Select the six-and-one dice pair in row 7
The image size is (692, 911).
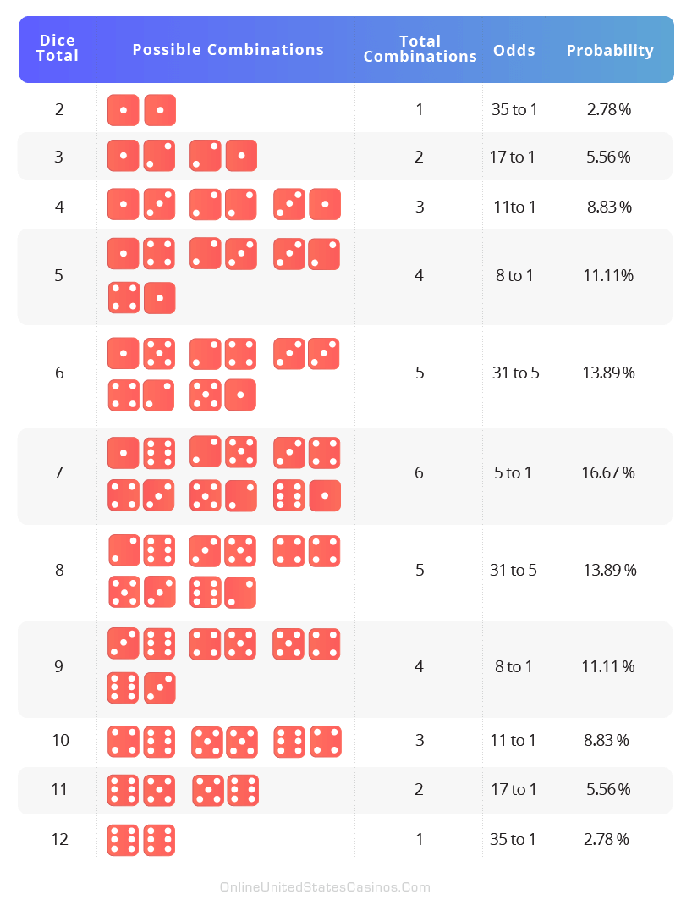[x=307, y=495]
